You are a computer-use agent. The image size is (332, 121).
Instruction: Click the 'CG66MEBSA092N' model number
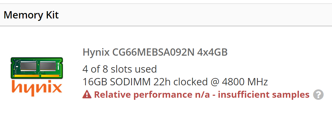click(x=153, y=52)
